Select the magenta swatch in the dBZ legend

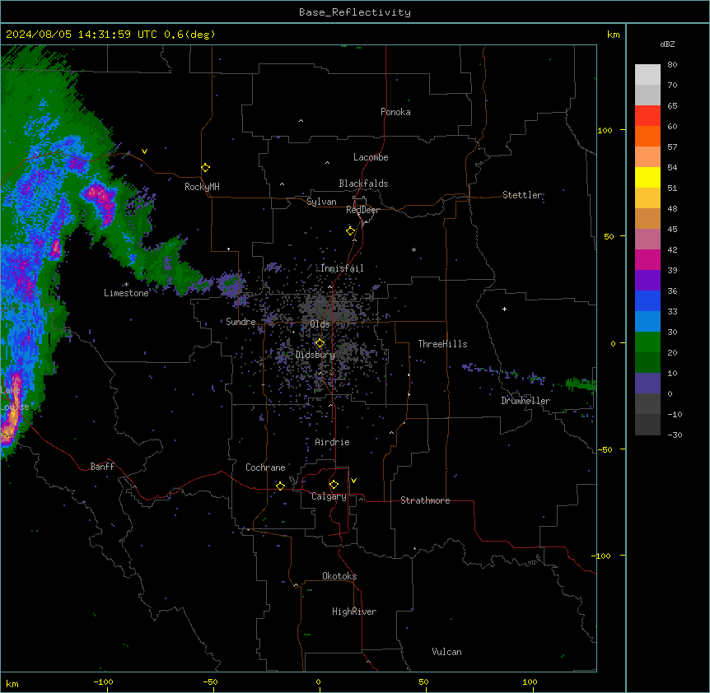point(647,259)
